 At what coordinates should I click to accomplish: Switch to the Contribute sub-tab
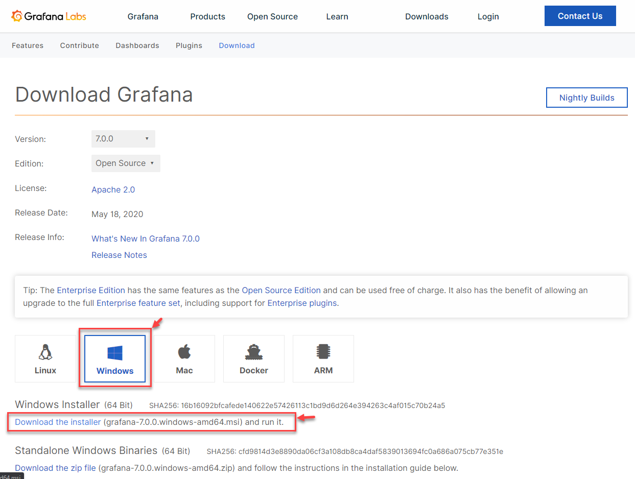pyautogui.click(x=80, y=45)
